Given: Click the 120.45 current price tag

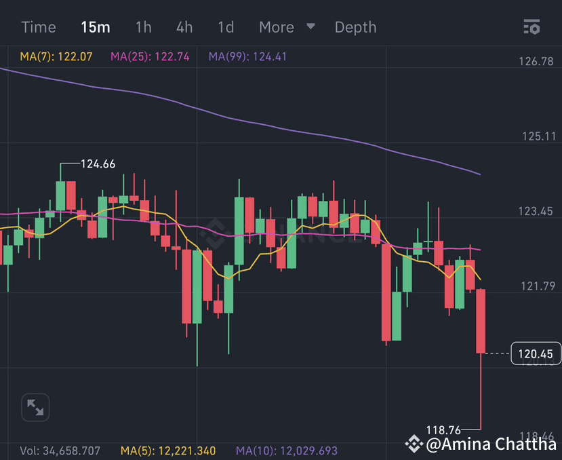Looking at the screenshot, I should click(x=535, y=354).
